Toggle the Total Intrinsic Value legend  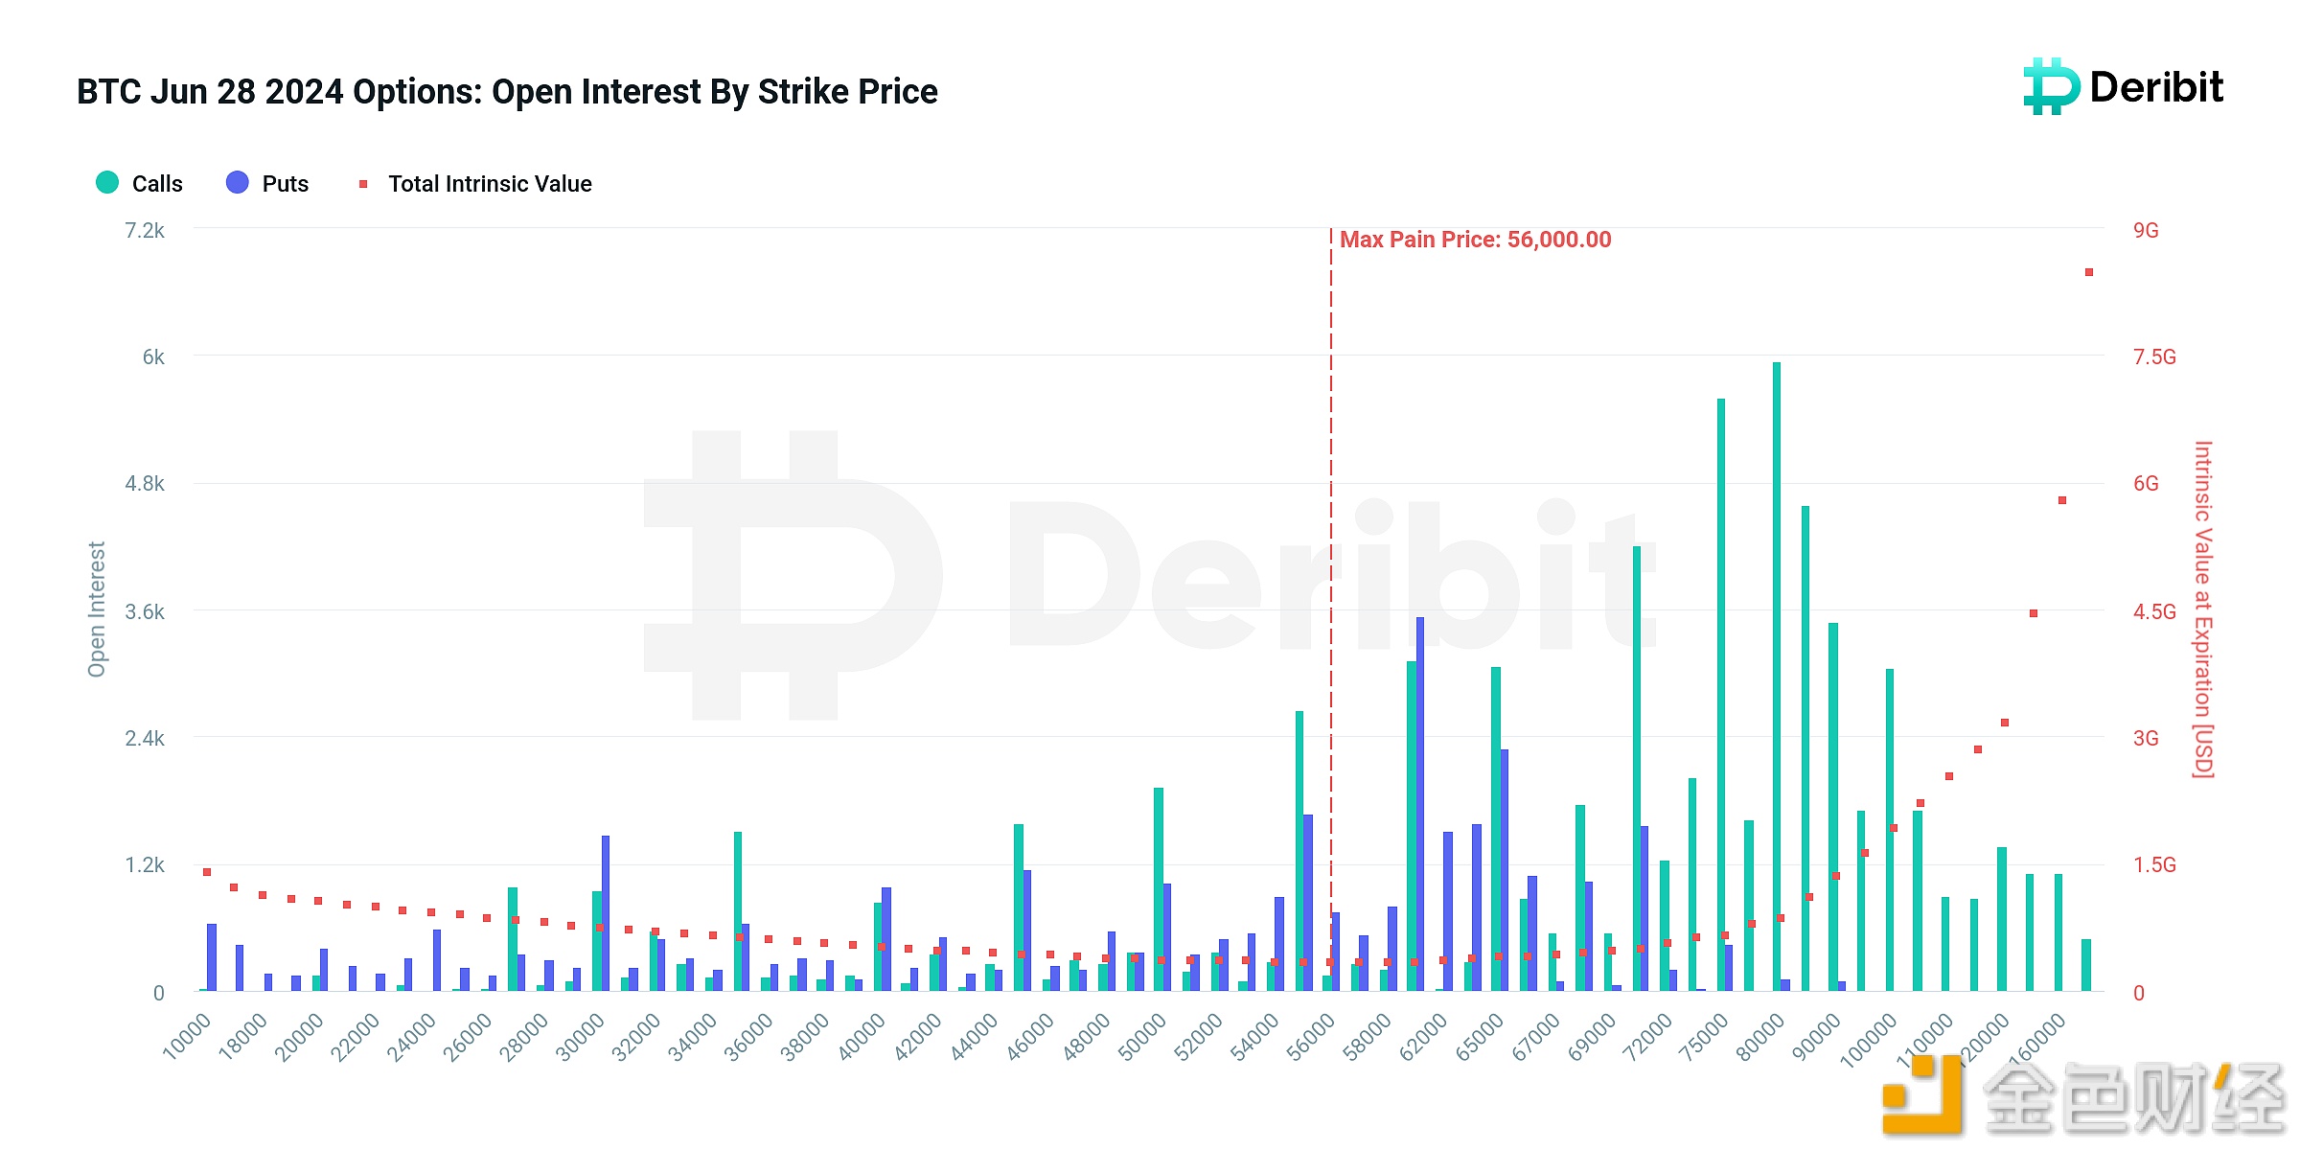pos(475,183)
